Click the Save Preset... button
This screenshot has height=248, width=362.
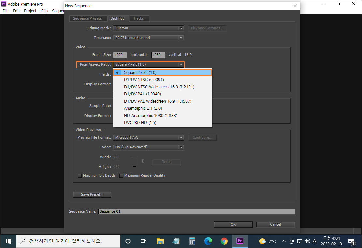click(x=92, y=195)
